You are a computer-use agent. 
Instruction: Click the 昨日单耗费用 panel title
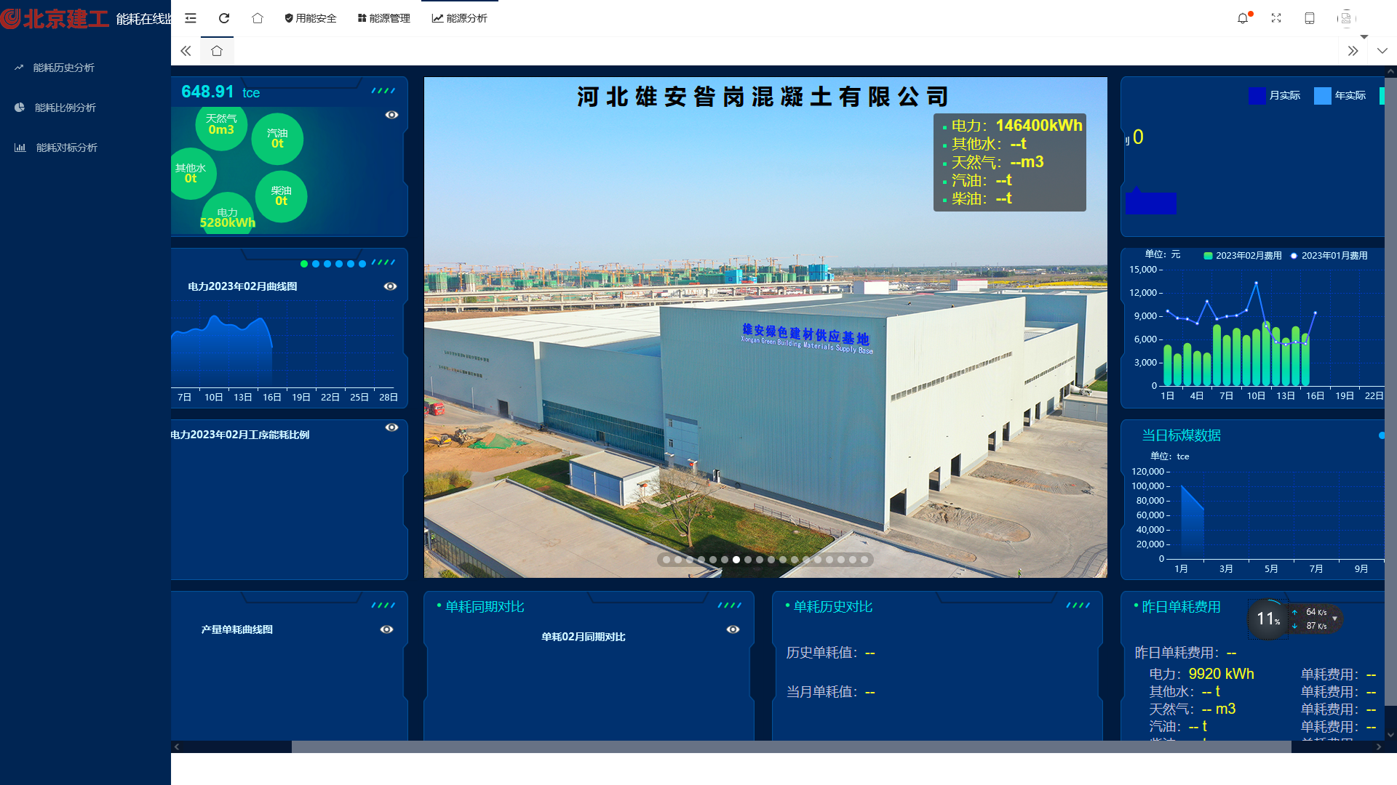click(1182, 607)
